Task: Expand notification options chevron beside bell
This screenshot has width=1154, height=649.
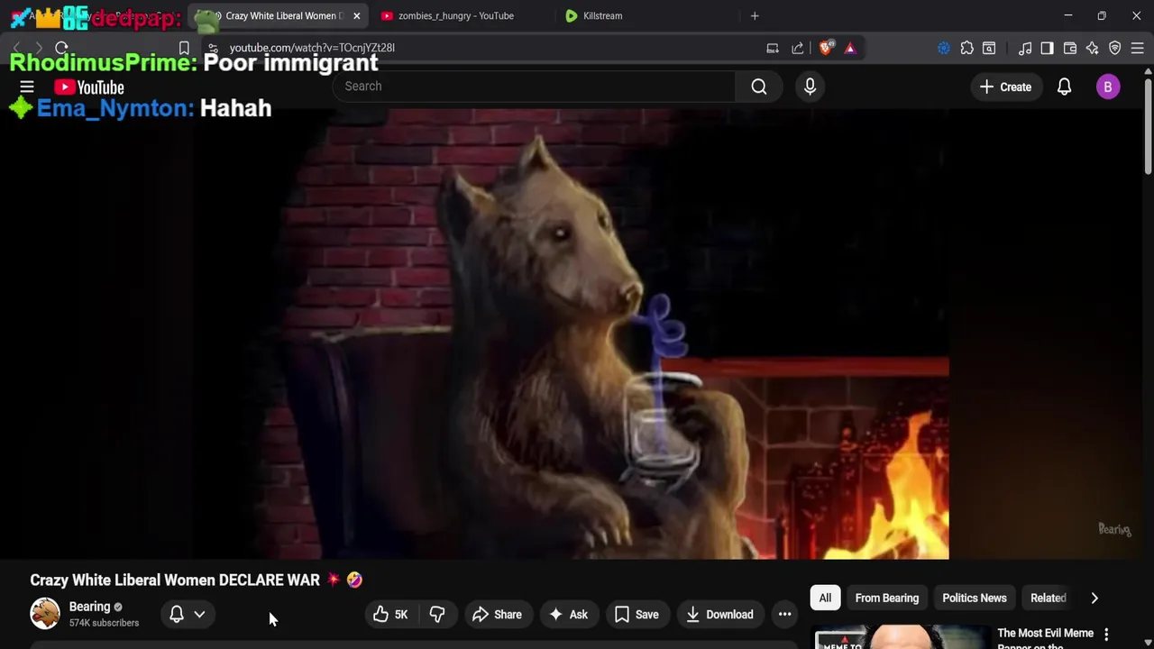Action: click(199, 615)
